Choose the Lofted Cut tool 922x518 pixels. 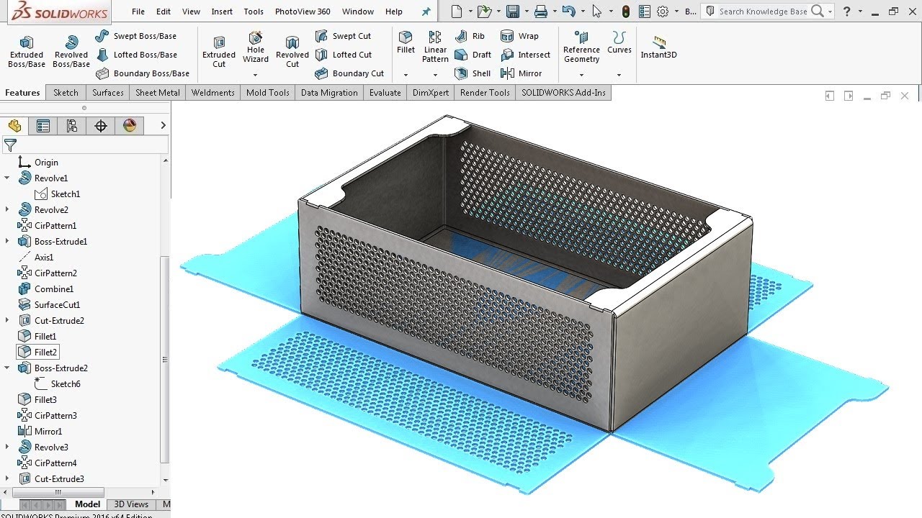344,55
